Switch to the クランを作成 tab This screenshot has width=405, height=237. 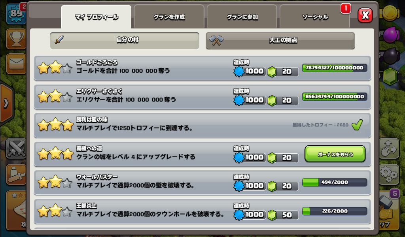(x=169, y=17)
